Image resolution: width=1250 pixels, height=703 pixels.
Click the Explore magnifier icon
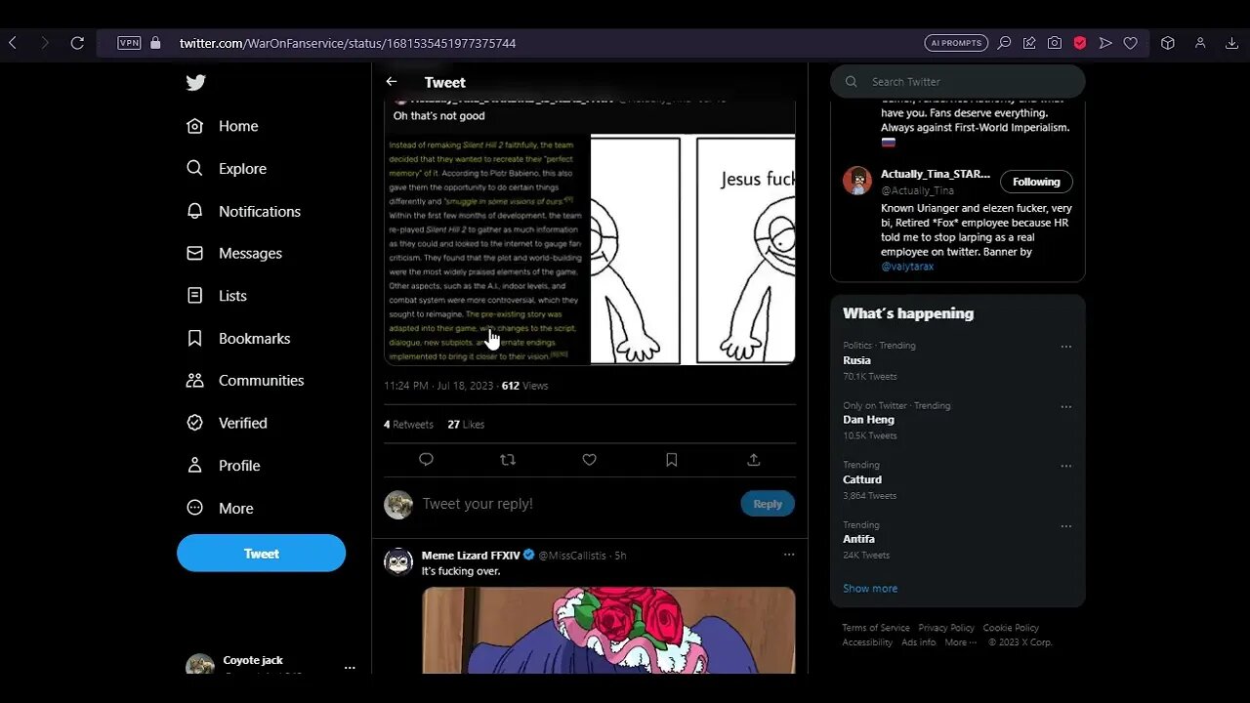pyautogui.click(x=195, y=168)
